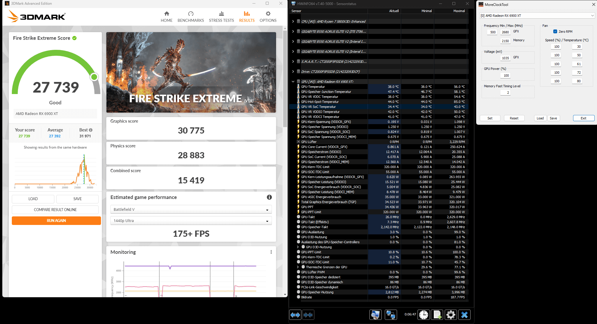Screen dimensions: 597x324
Task: Toggle the Zero RPM checkbox
Action: (555, 32)
